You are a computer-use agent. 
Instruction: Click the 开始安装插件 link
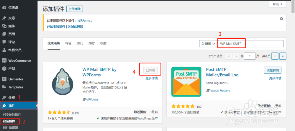(56, 27)
